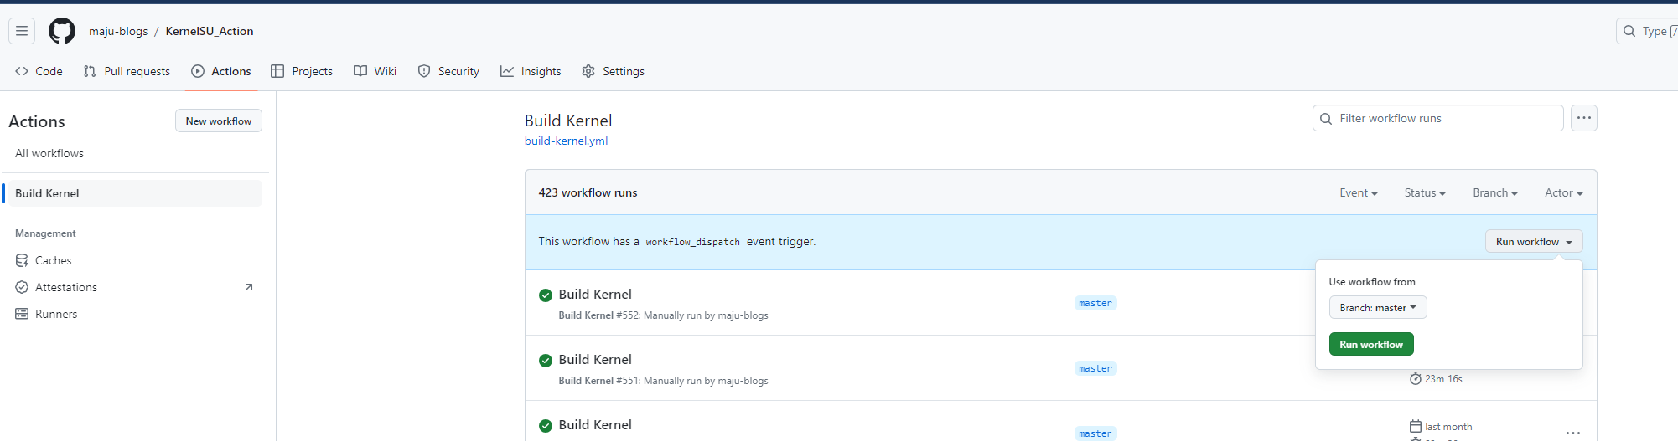Open the build-kernel.yml file link

[x=566, y=141]
